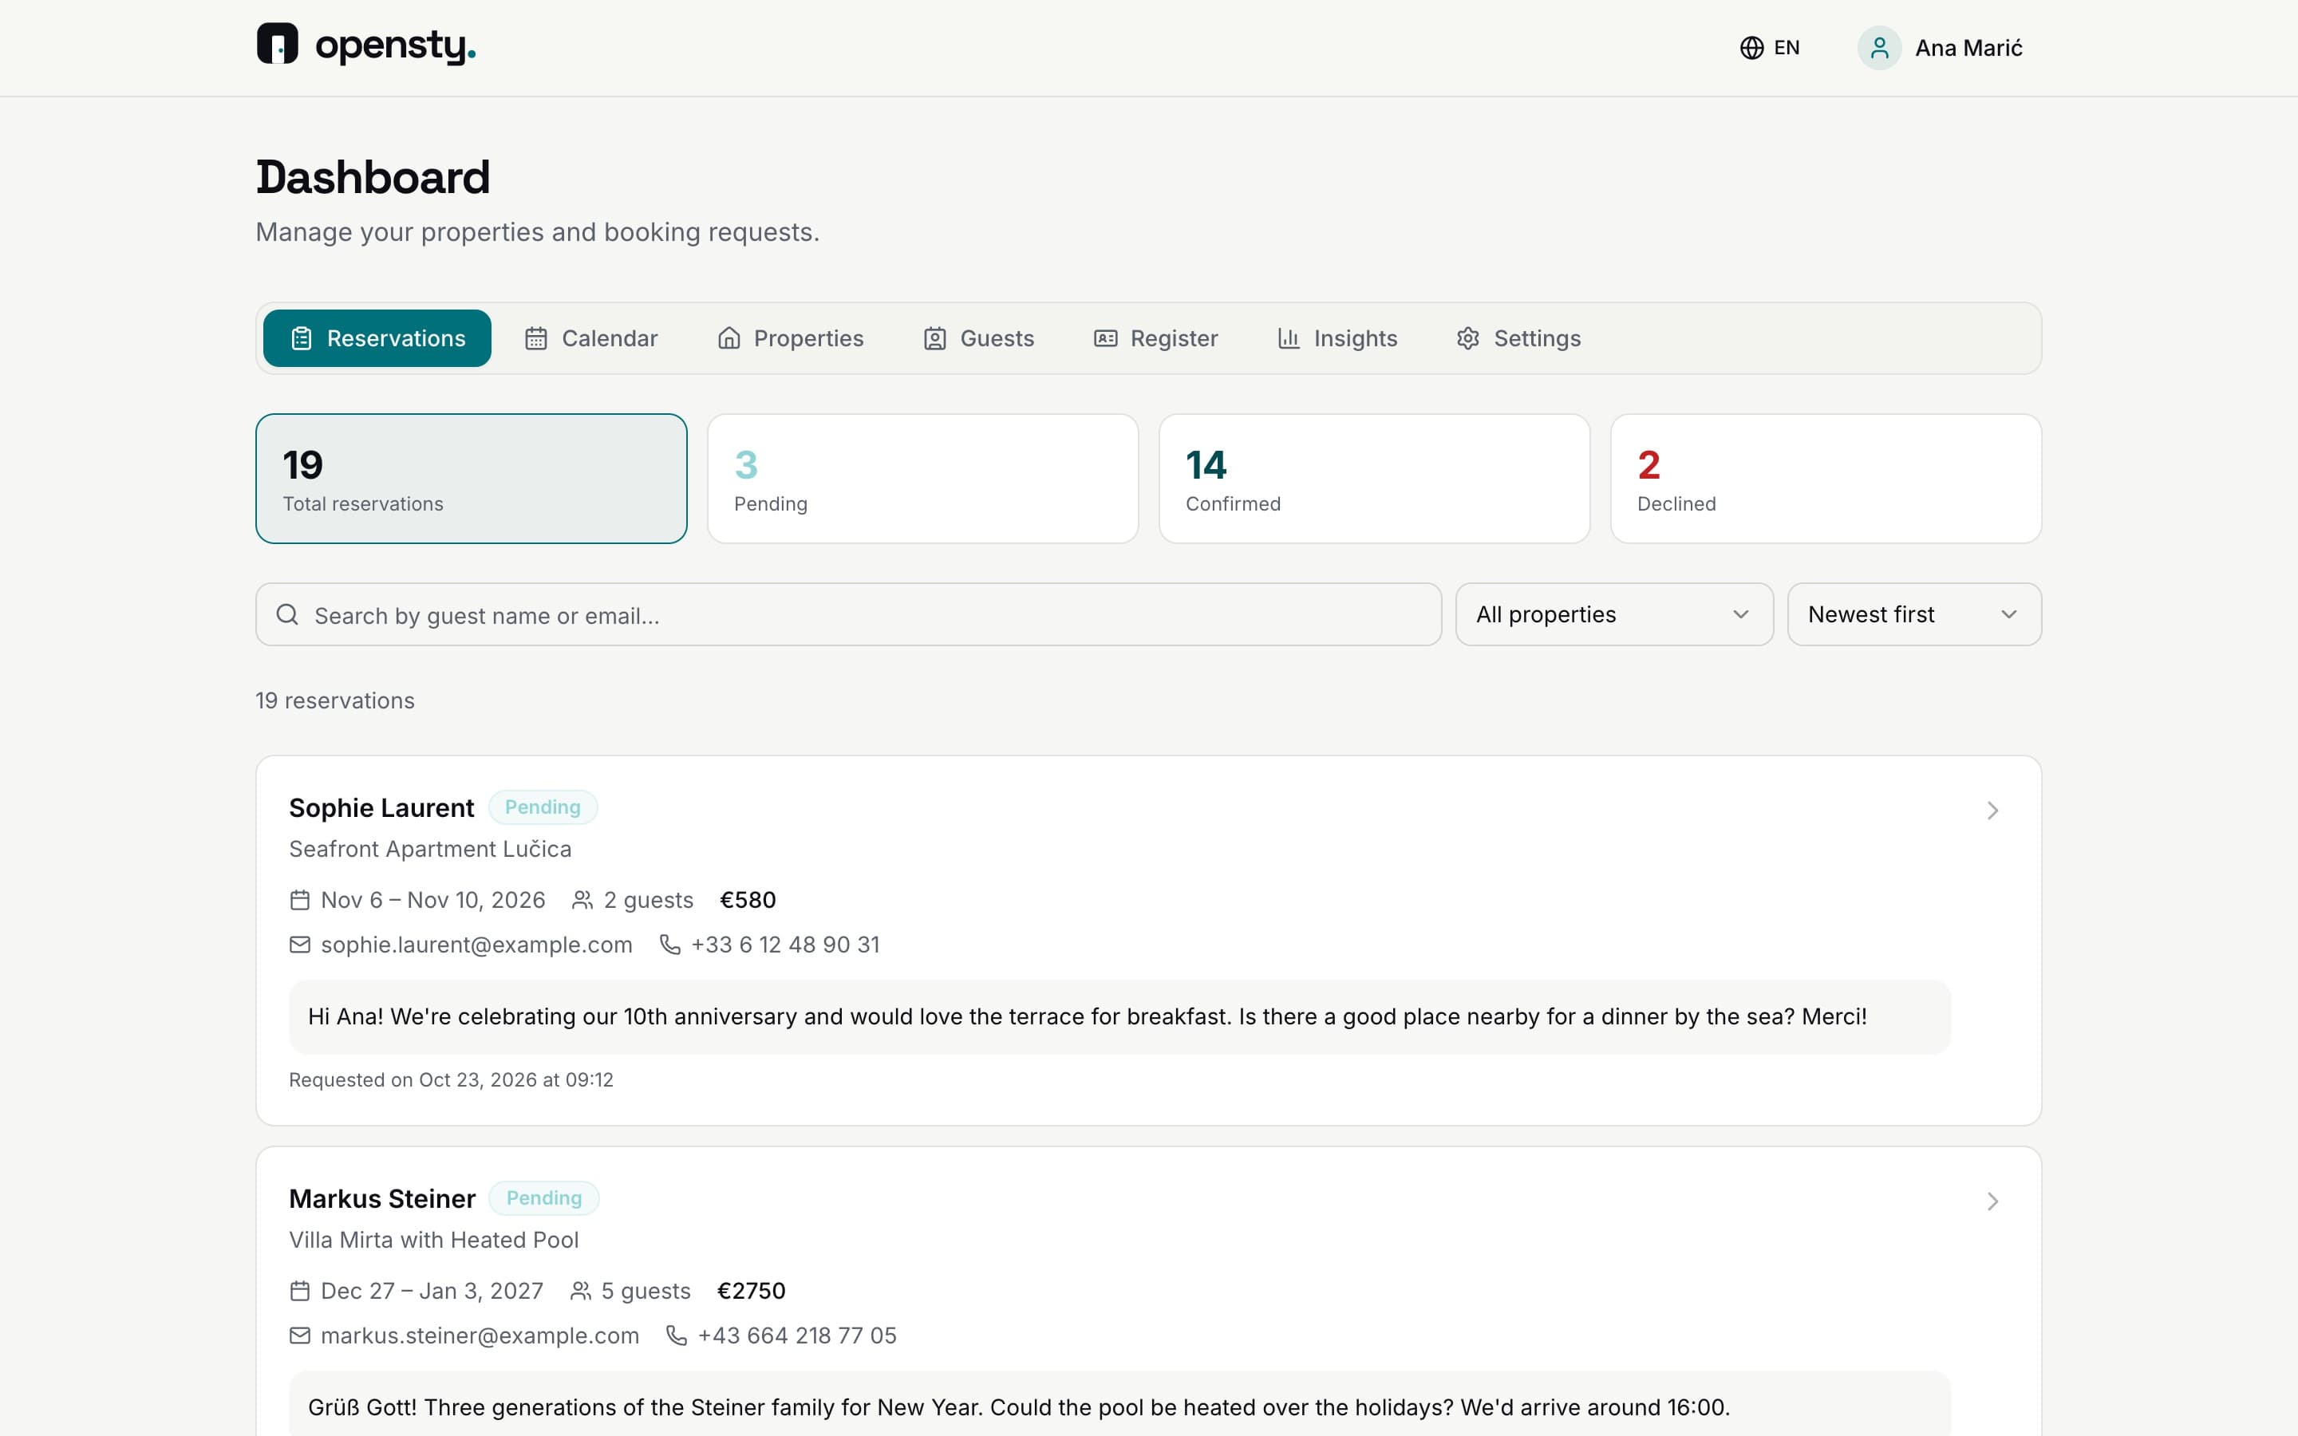
Task: Filter by 3 Pending card
Action: coord(923,479)
